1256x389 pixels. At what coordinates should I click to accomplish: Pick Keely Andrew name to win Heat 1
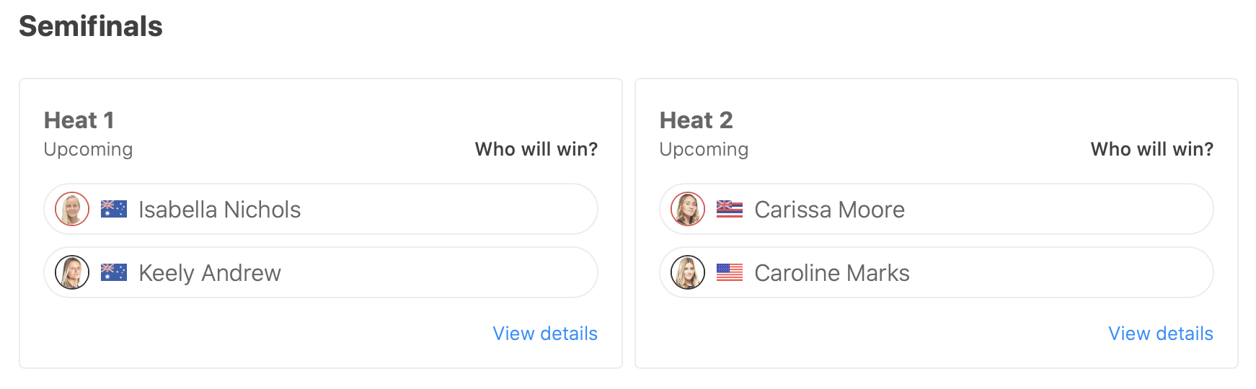pos(210,273)
